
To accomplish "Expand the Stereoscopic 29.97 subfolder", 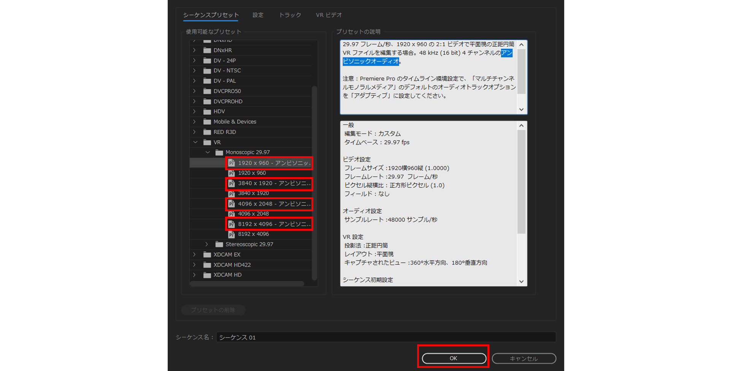I will click(207, 244).
